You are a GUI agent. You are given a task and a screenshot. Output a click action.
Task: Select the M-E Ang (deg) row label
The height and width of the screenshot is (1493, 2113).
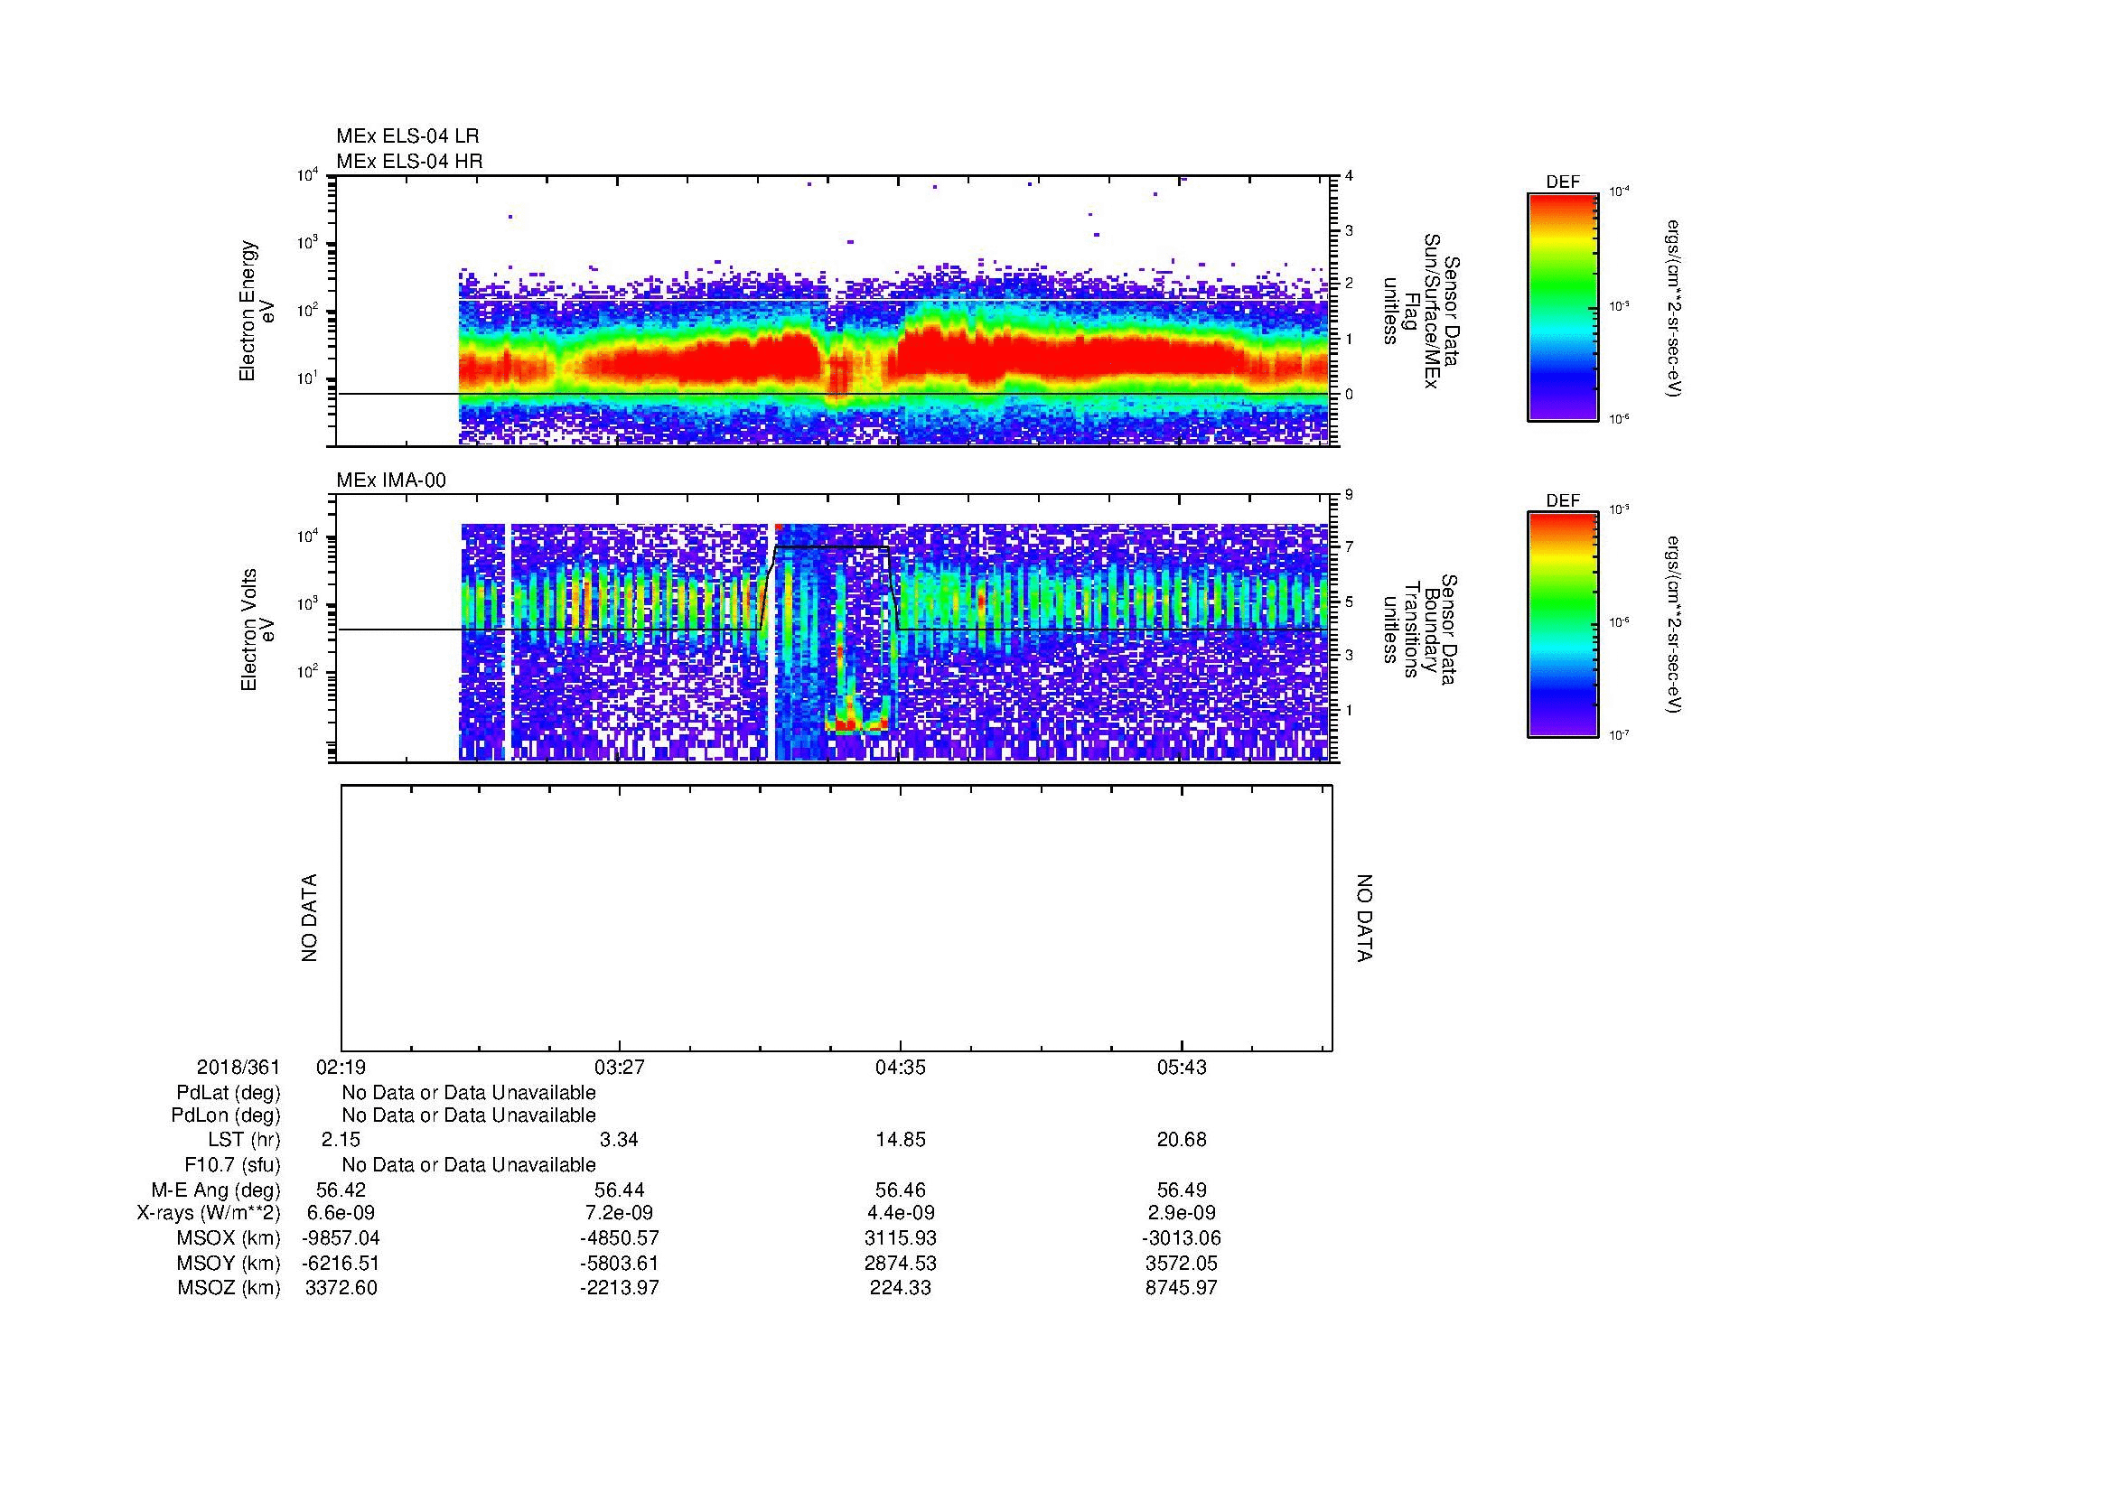(x=216, y=1190)
